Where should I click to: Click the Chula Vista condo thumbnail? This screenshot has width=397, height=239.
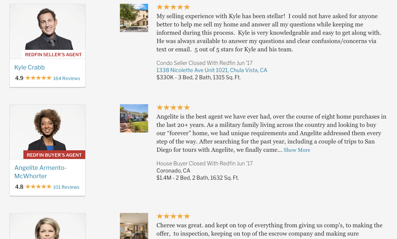(134, 18)
